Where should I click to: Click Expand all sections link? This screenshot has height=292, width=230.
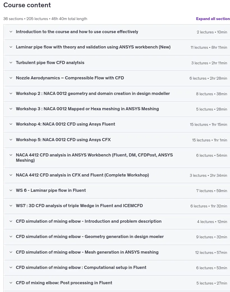coord(213,19)
